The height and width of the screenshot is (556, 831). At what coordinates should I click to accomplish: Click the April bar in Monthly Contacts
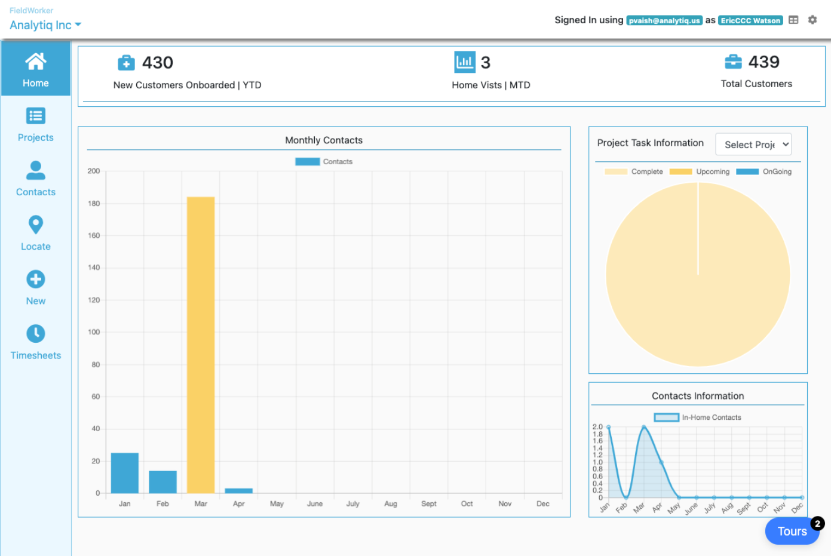[239, 491]
